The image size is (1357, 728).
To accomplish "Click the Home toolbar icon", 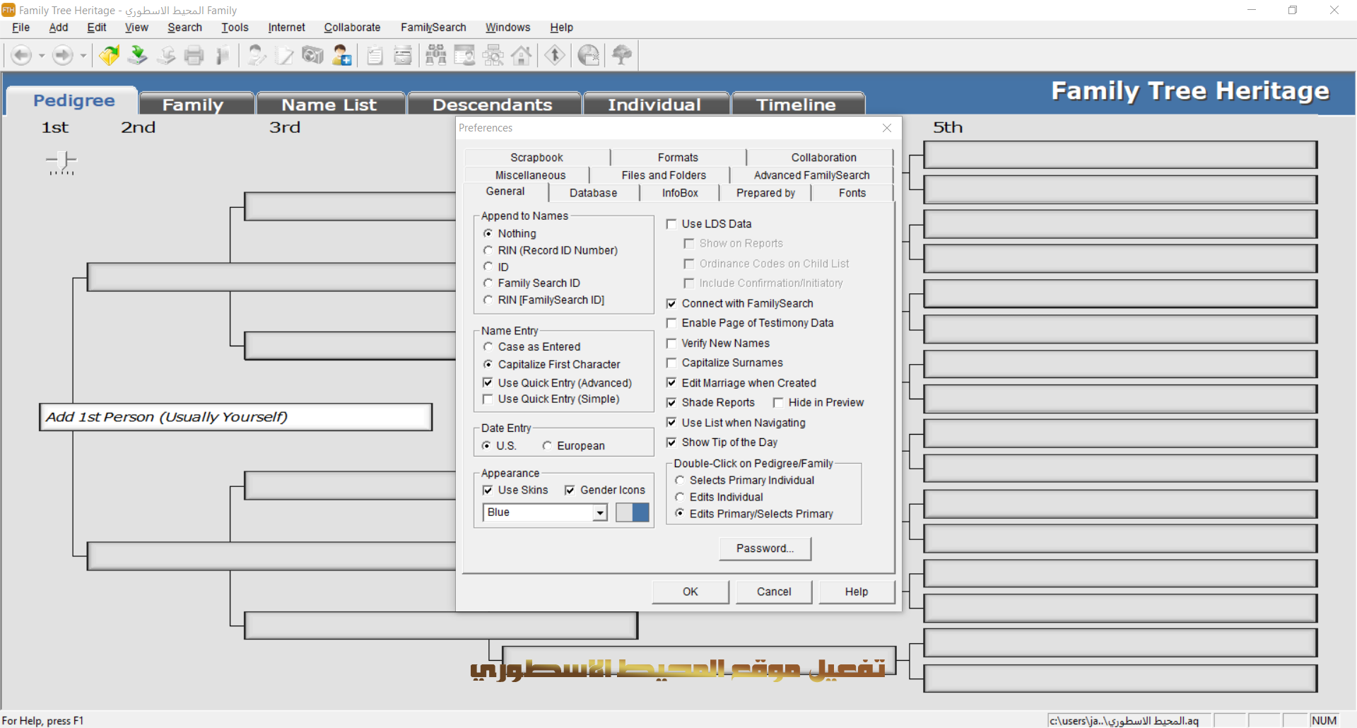I will [x=522, y=54].
